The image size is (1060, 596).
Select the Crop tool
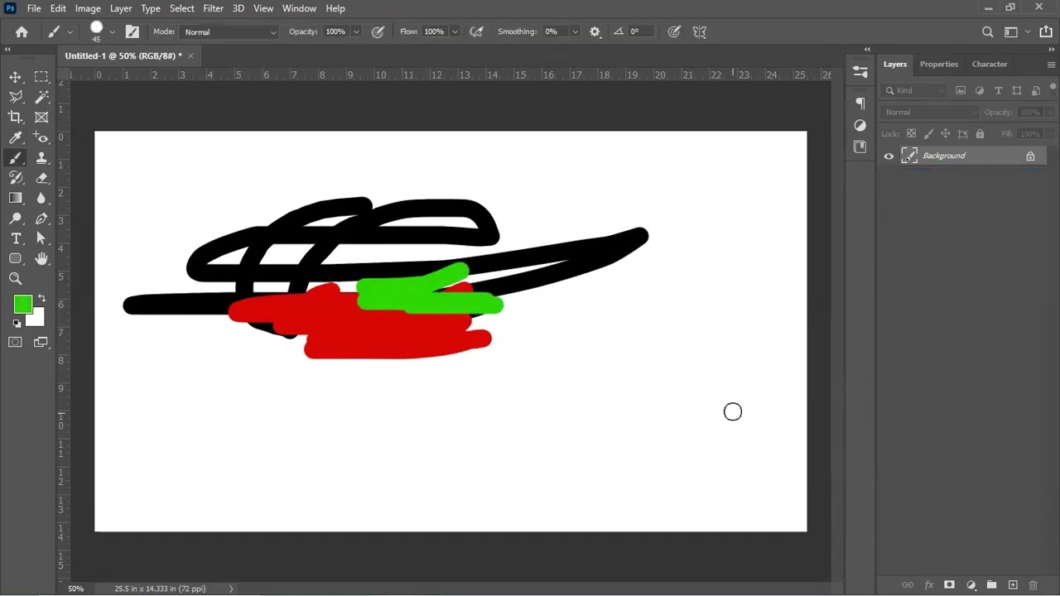pyautogui.click(x=16, y=118)
